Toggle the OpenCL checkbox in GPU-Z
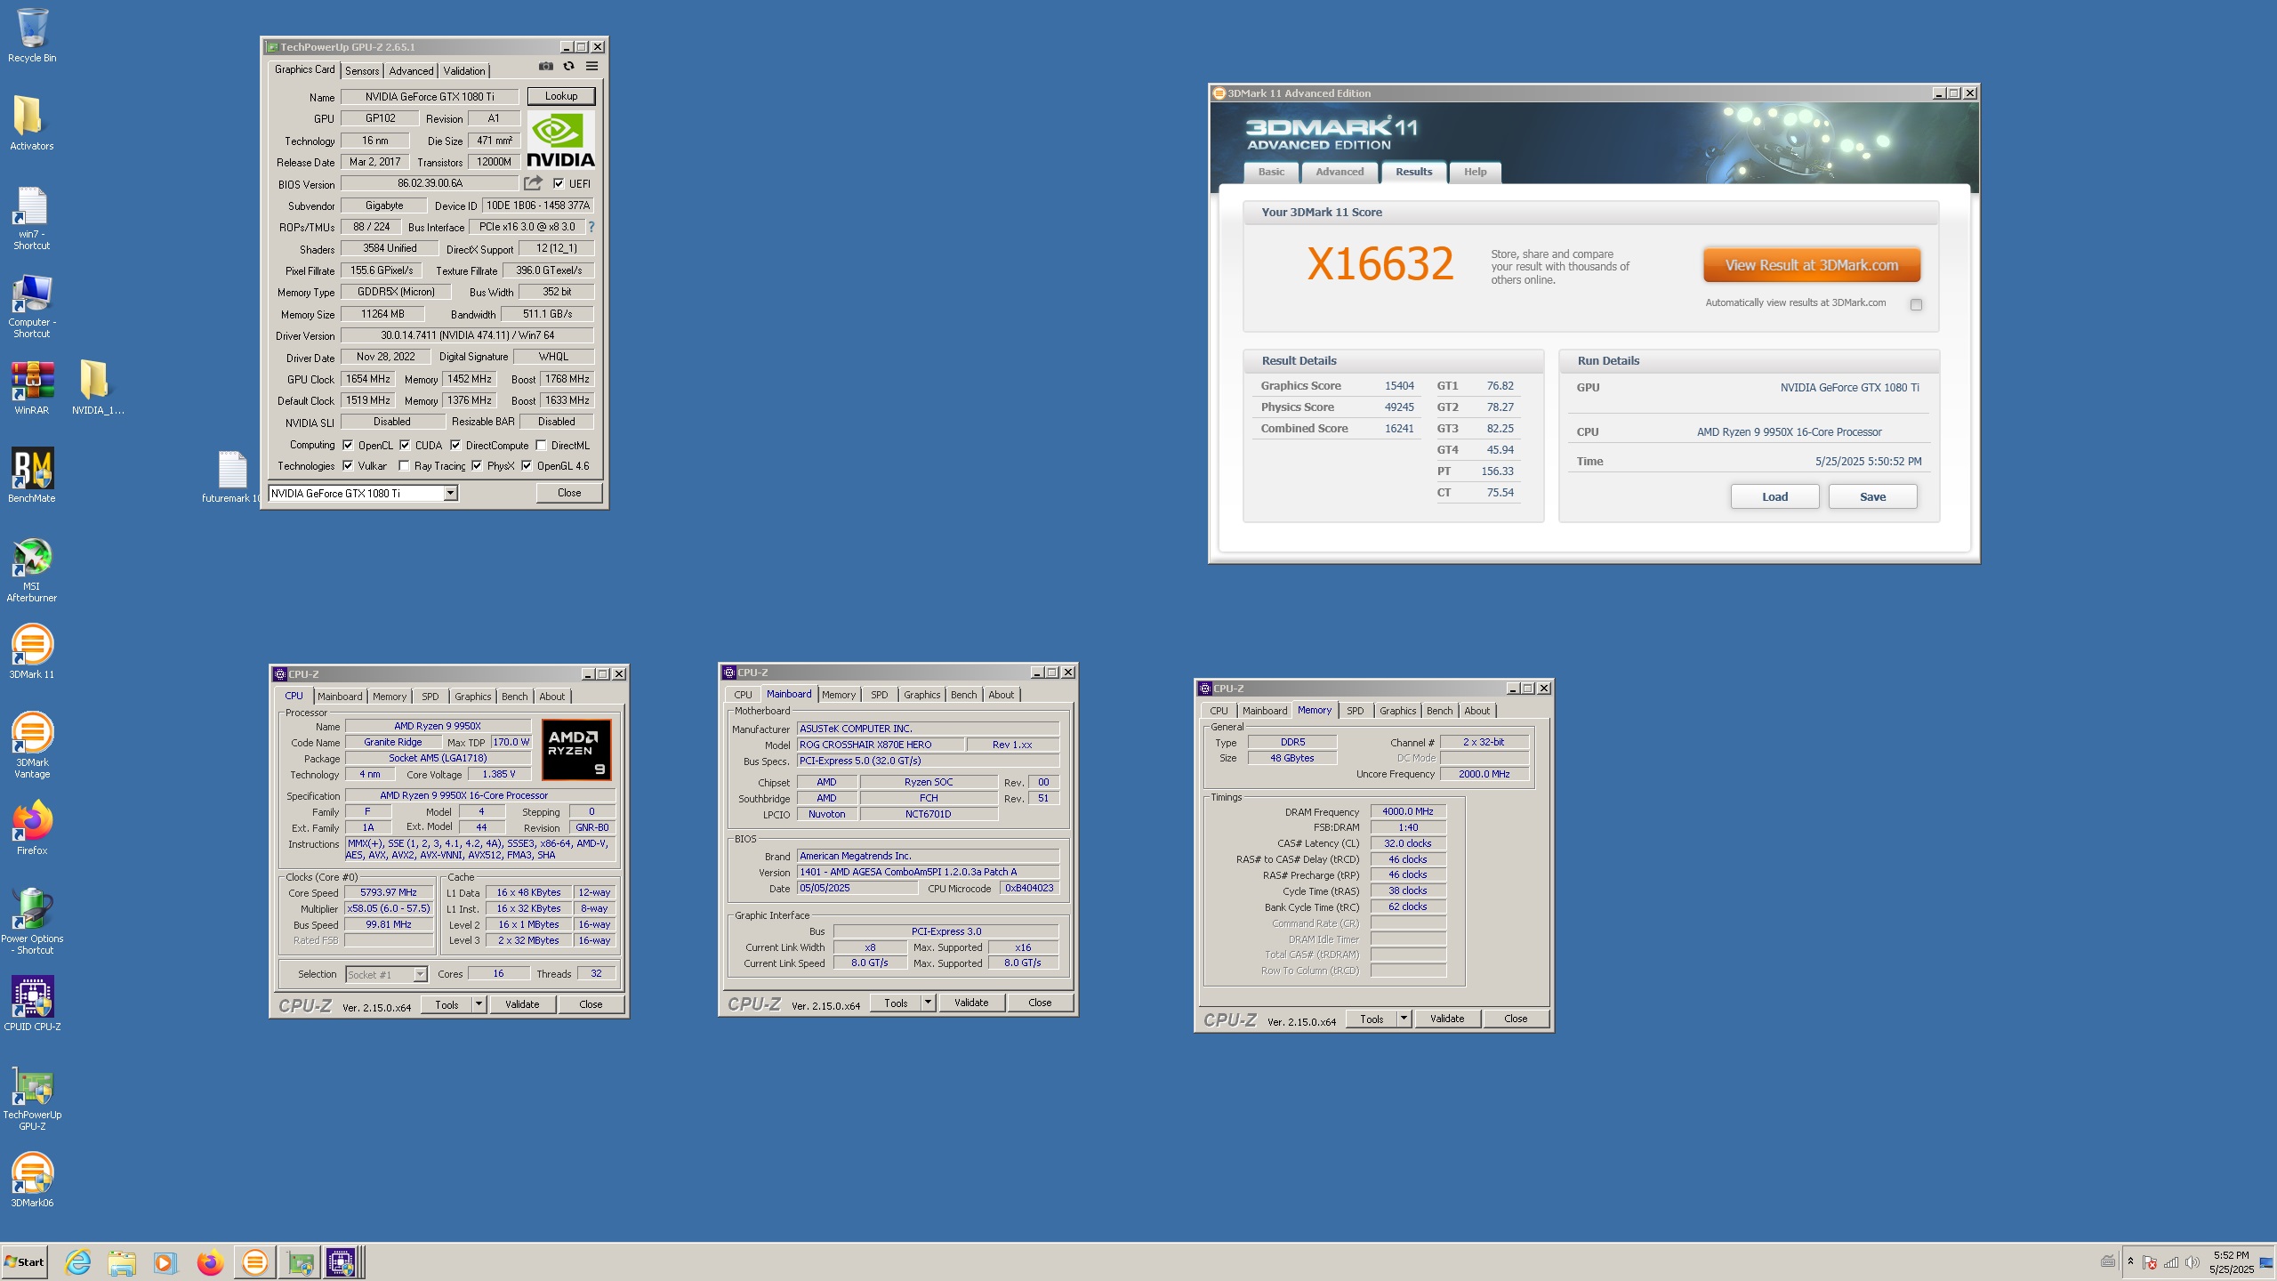The width and height of the screenshot is (2277, 1281). click(x=348, y=445)
